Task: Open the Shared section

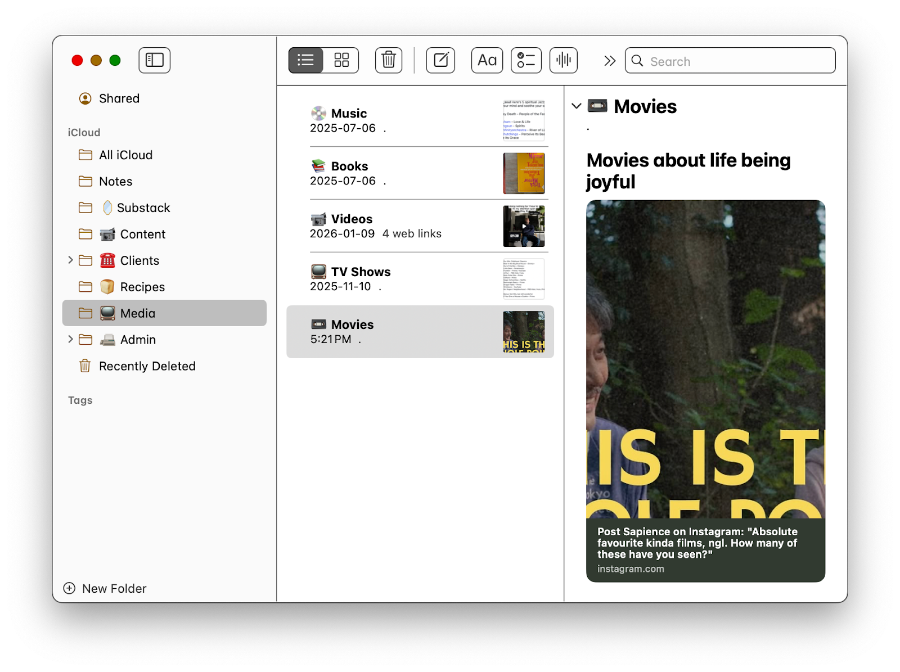Action: pyautogui.click(x=119, y=98)
